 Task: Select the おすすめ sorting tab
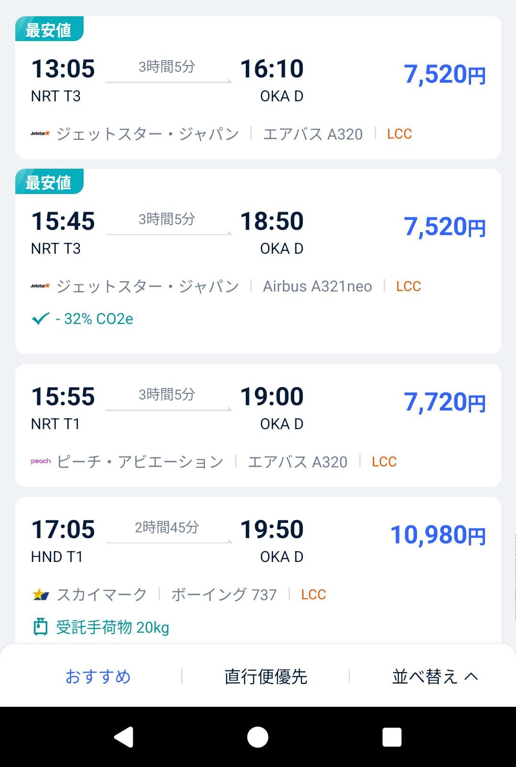point(98,677)
